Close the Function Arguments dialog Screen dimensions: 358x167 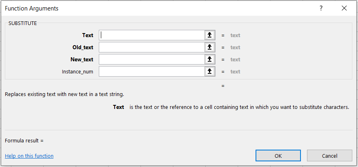(x=344, y=8)
